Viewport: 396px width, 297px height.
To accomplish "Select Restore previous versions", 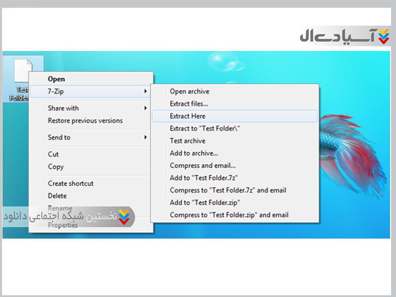I will click(85, 121).
